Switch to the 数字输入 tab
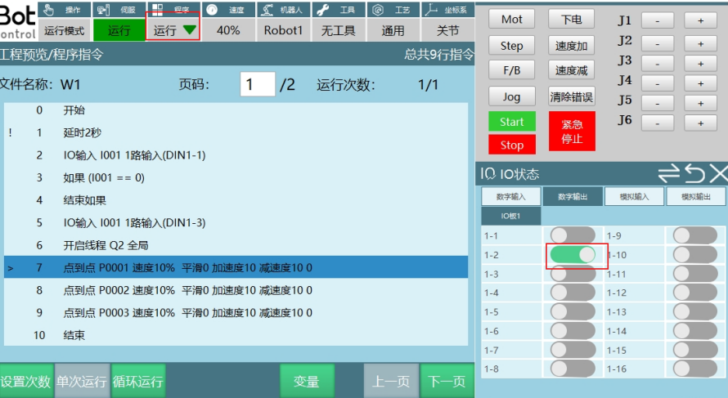 pos(510,197)
